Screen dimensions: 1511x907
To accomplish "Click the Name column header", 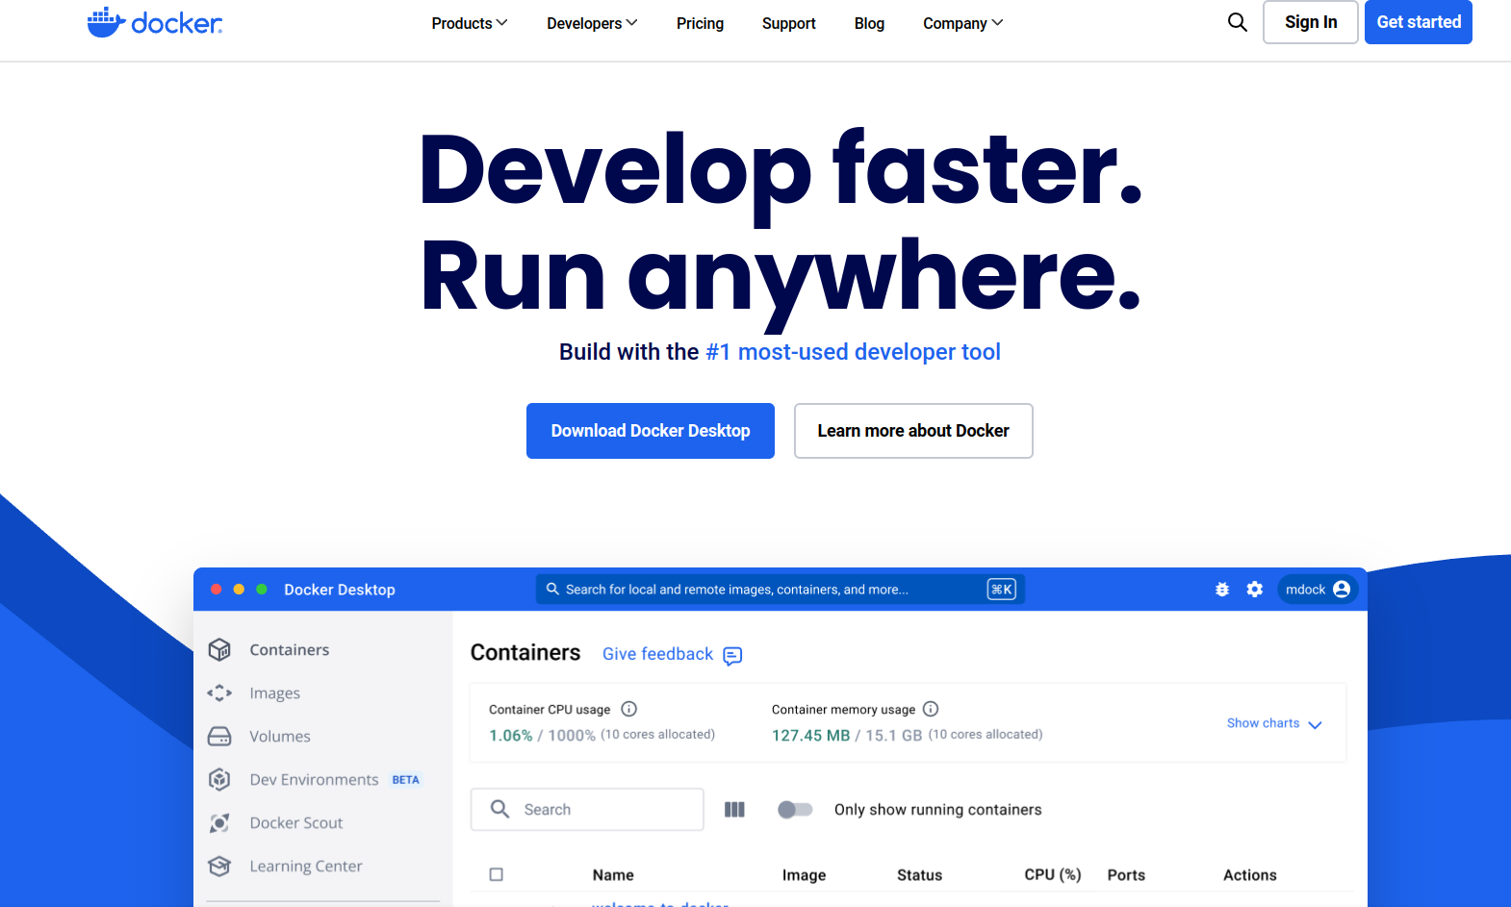I will (x=613, y=875).
